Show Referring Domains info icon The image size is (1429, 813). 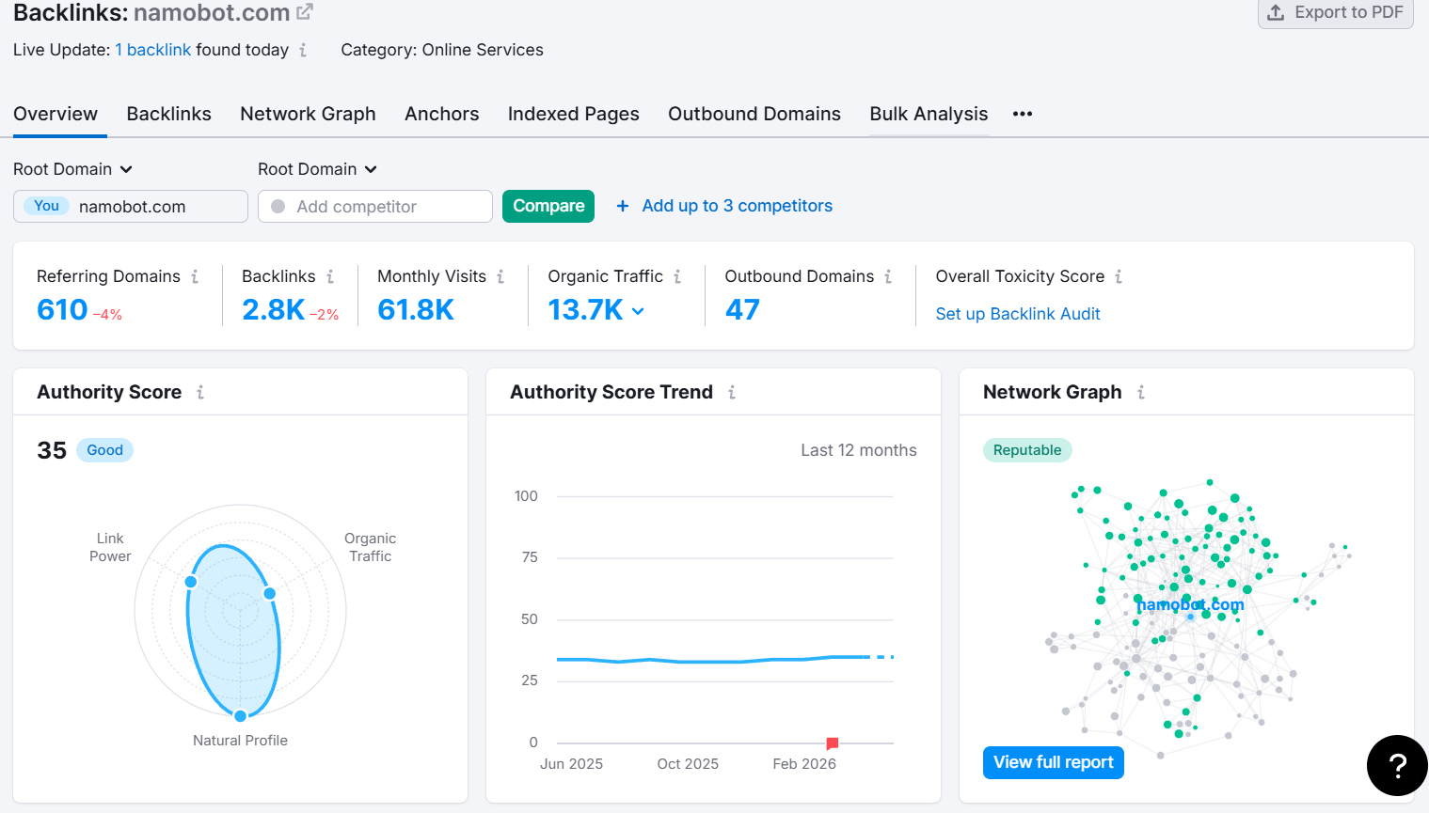(x=195, y=276)
